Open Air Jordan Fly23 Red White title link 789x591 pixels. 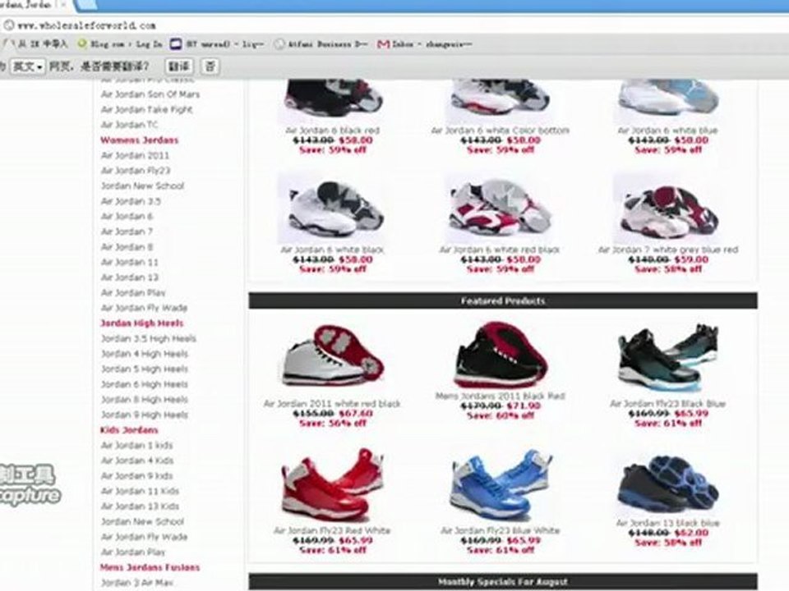[x=332, y=531]
